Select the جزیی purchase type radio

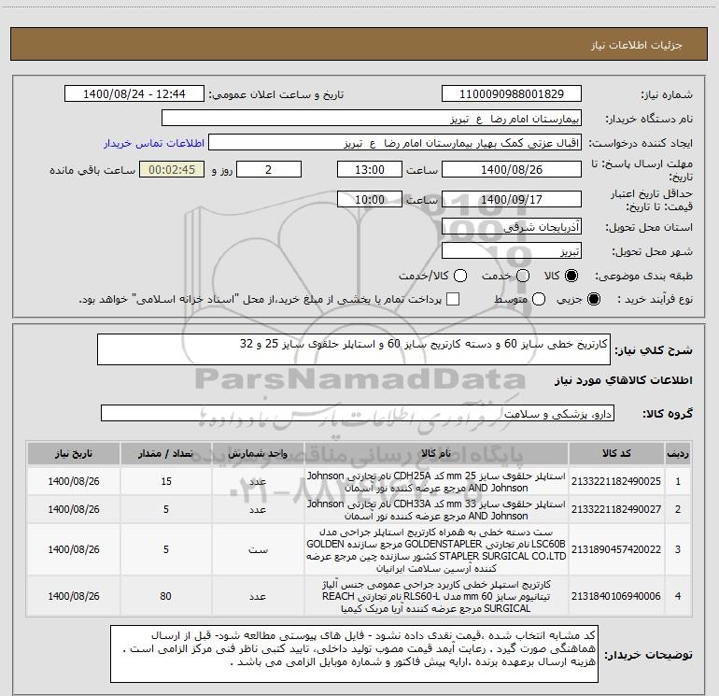click(x=594, y=299)
